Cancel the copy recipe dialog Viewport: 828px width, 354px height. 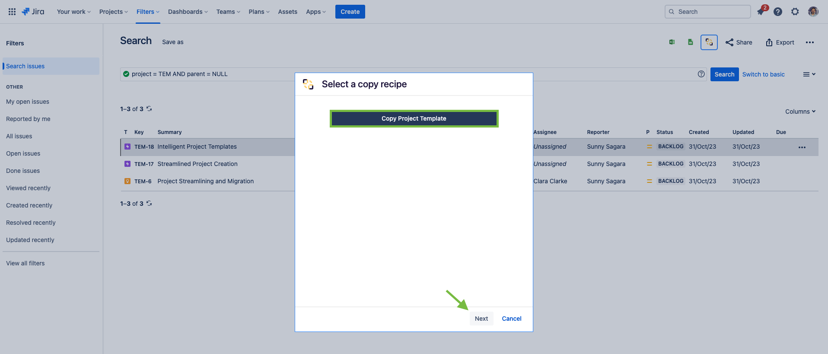click(512, 319)
